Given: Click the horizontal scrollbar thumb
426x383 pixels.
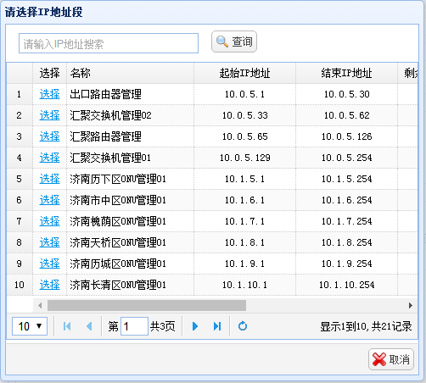Looking at the screenshot, I should [x=147, y=305].
